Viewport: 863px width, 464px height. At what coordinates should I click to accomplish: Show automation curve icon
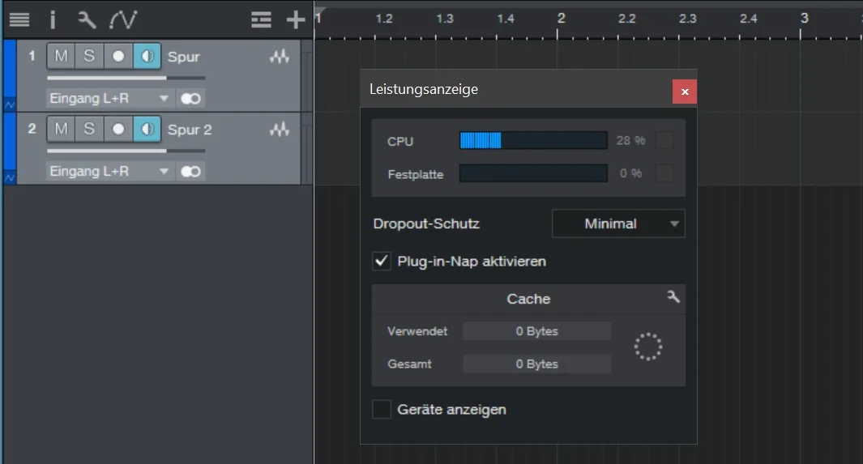(122, 20)
